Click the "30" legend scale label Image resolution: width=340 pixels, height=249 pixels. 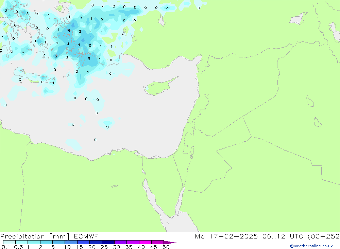coord(117,247)
